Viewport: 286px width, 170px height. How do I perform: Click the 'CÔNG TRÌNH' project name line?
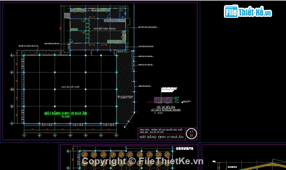pyautogui.click(x=161, y=130)
